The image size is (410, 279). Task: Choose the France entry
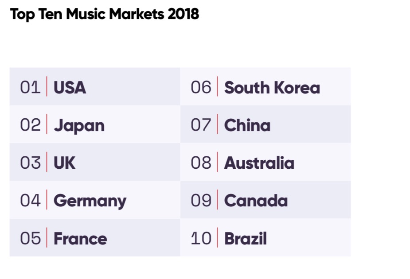pyautogui.click(x=80, y=239)
